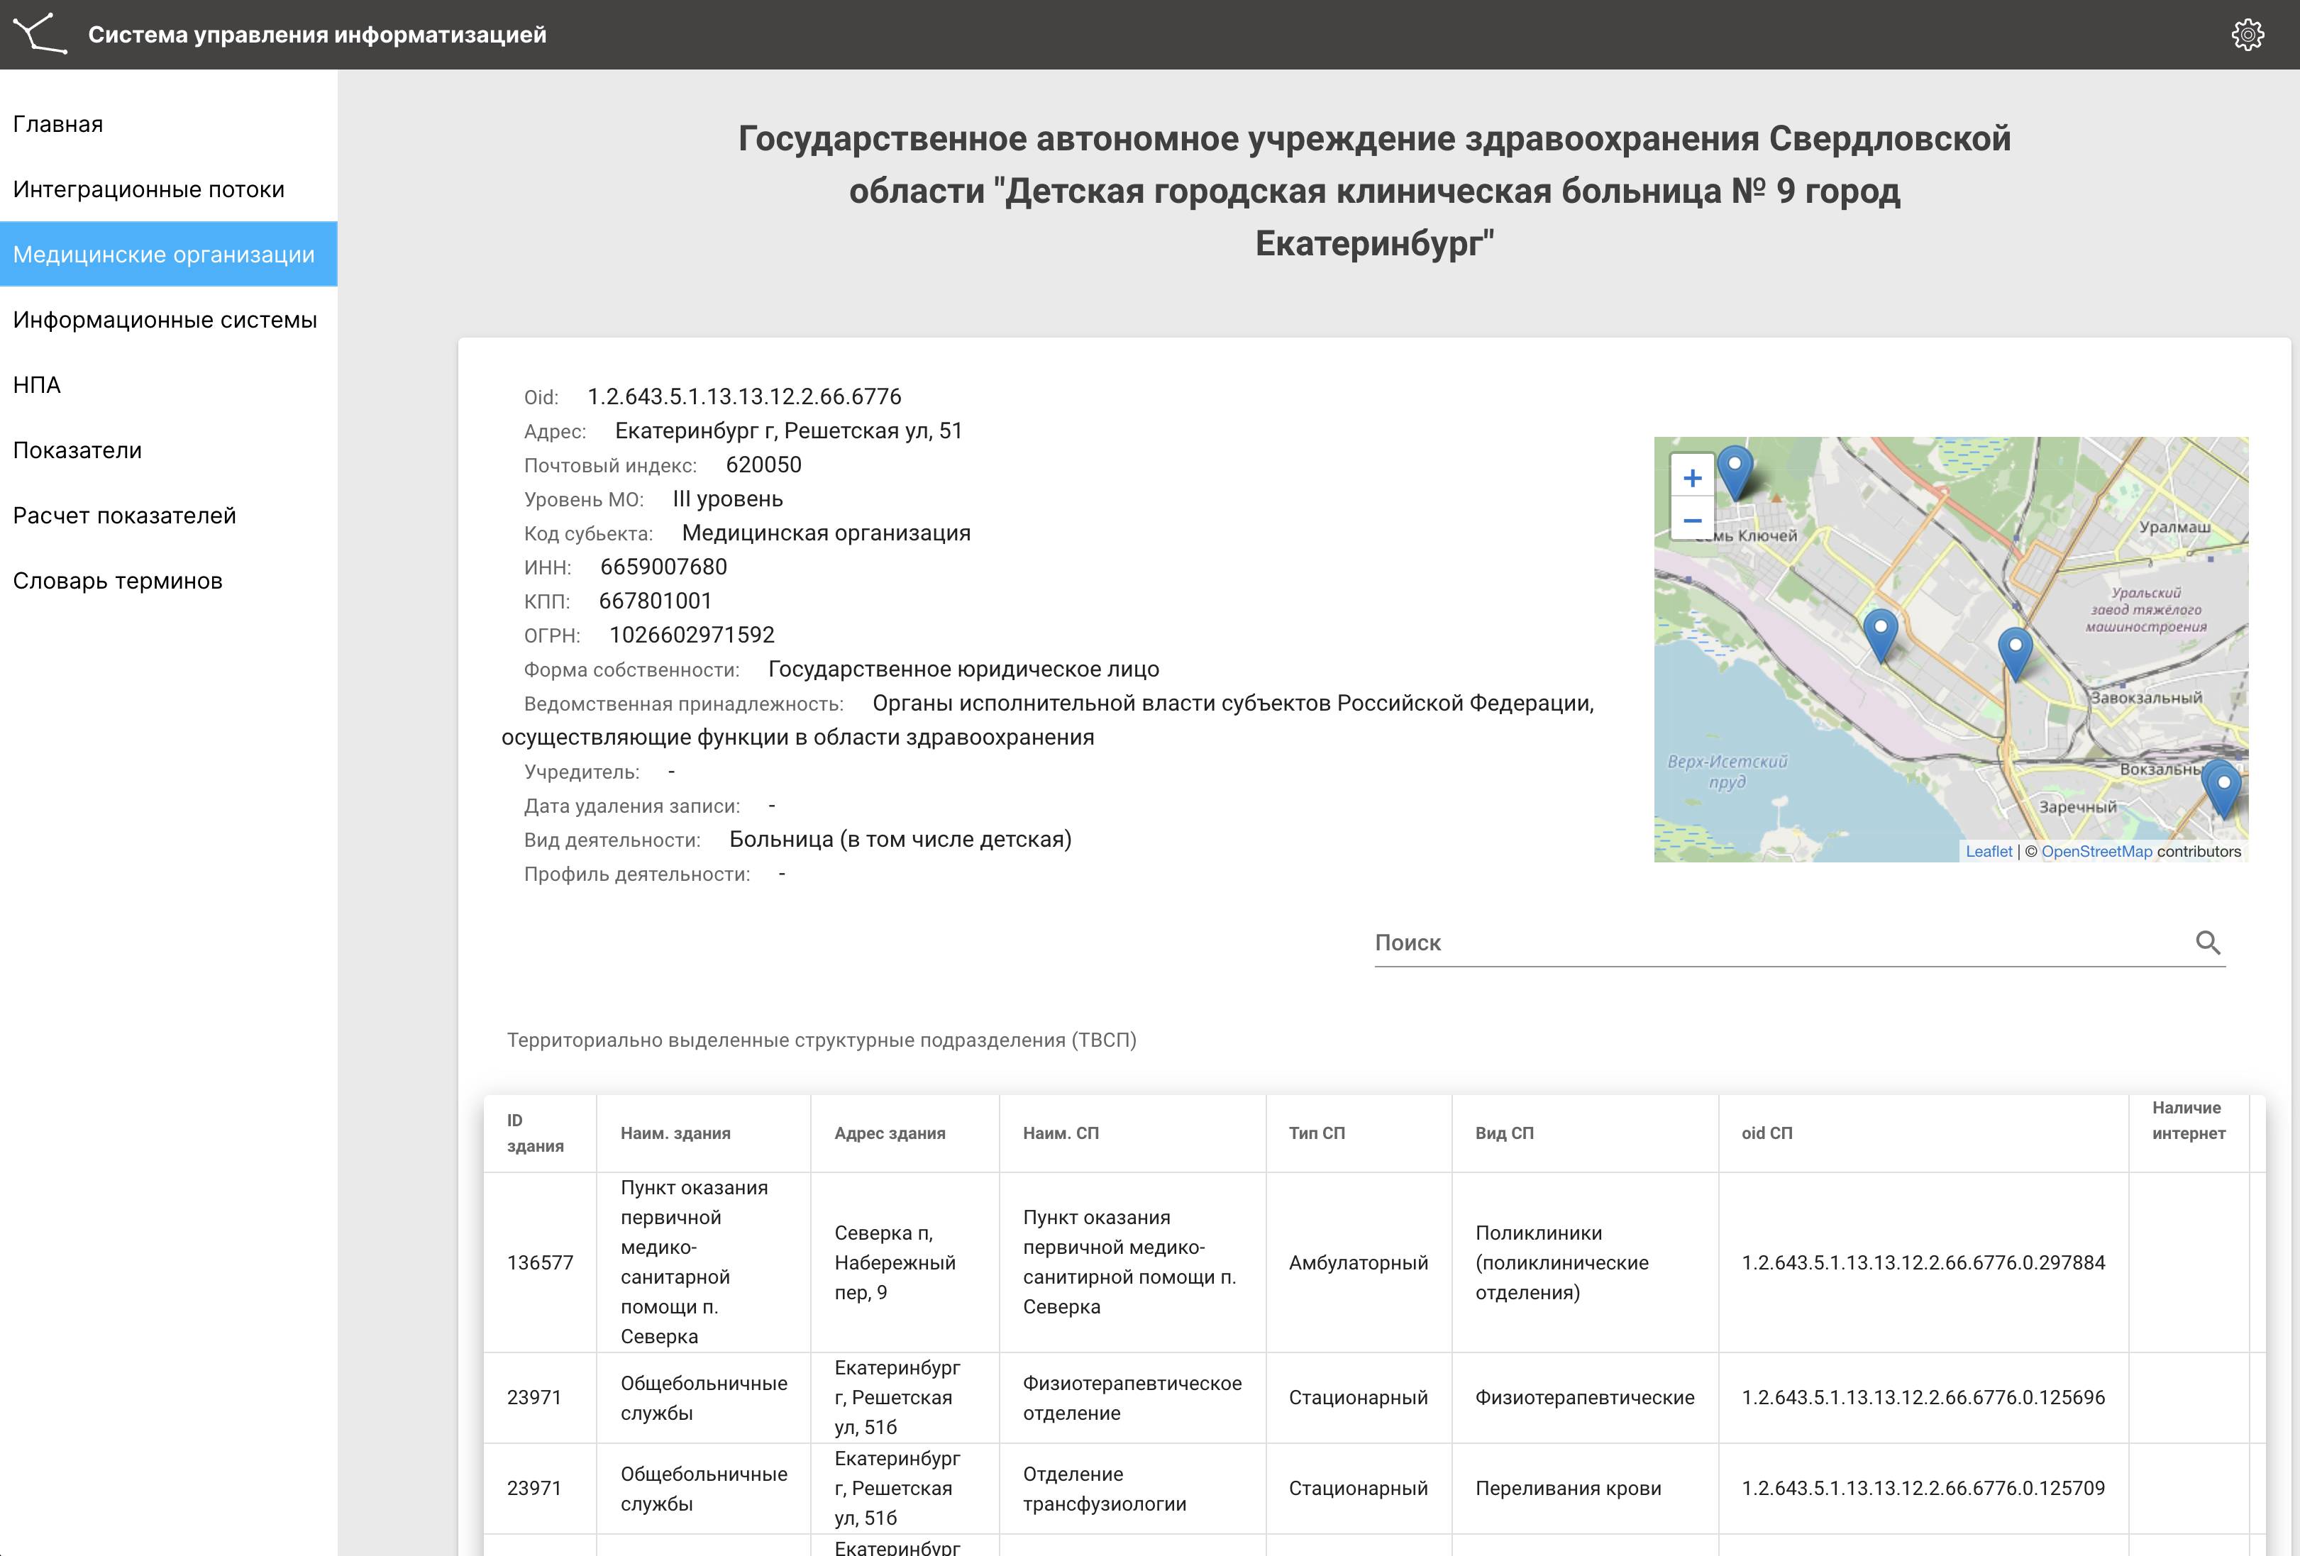The image size is (2300, 1556).
Task: Click the app logo in header
Action: [40, 33]
